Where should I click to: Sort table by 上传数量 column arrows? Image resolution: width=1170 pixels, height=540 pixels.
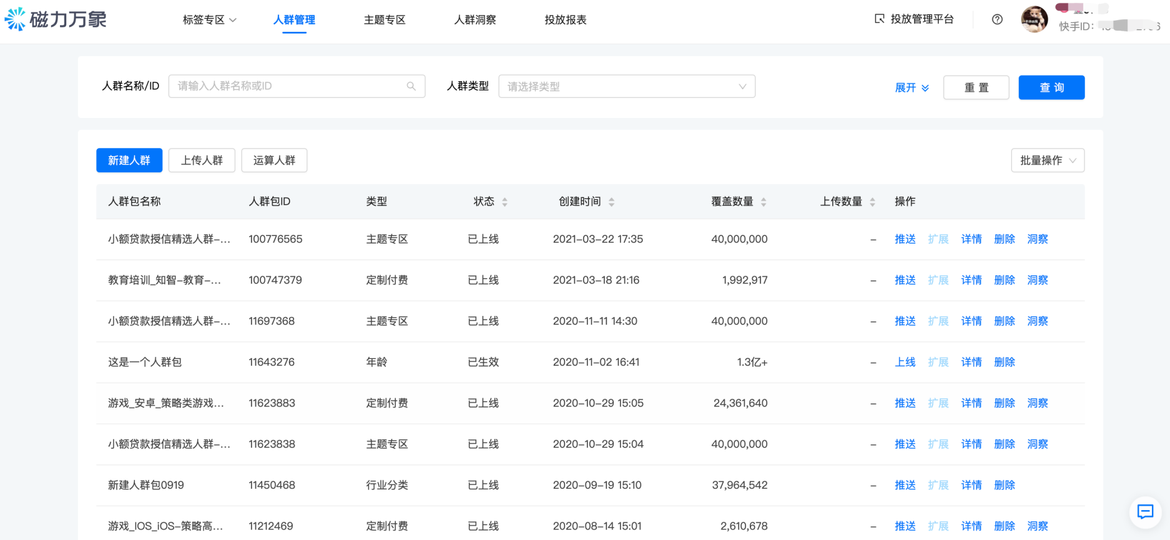872,202
